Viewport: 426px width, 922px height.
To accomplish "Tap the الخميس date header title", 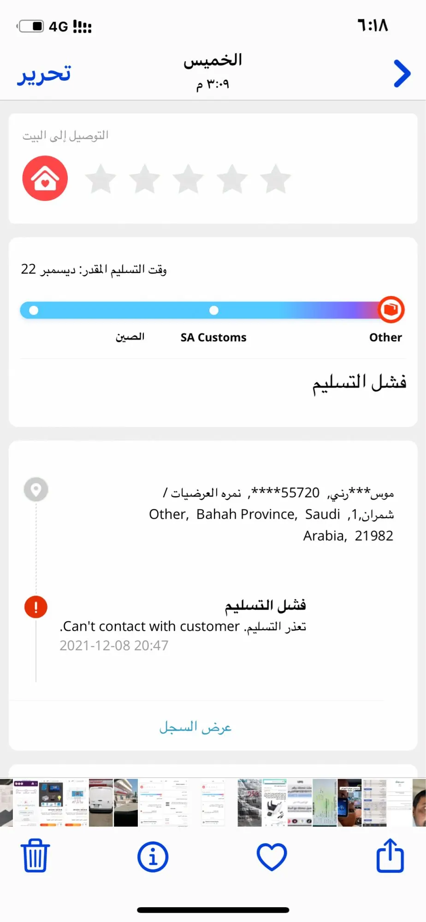I will [x=213, y=60].
